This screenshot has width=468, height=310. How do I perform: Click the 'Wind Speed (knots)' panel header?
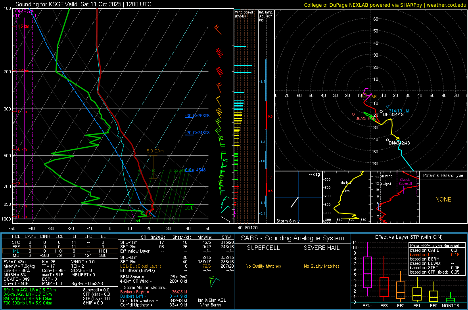(244, 14)
